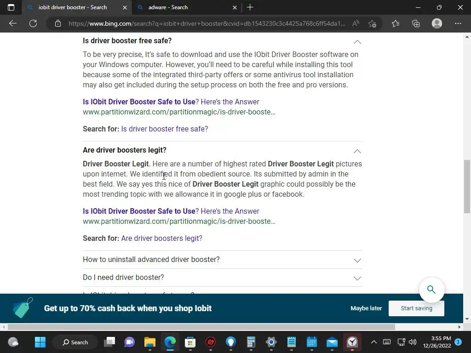Click the vertical scrollbar thumb

pos(467,187)
